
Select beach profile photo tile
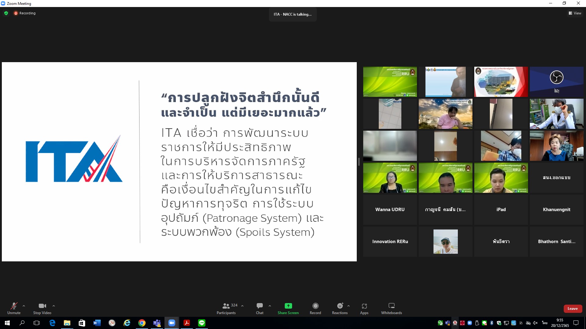(445, 242)
